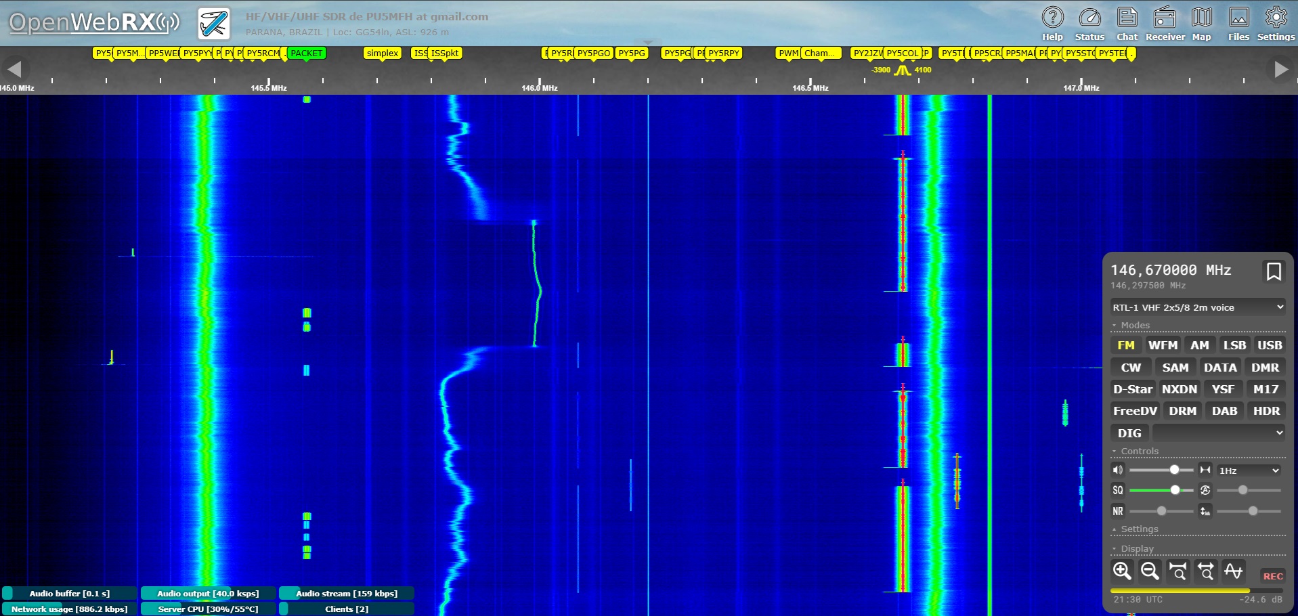1298x616 pixels.
Task: Open the Map view
Action: point(1201,24)
